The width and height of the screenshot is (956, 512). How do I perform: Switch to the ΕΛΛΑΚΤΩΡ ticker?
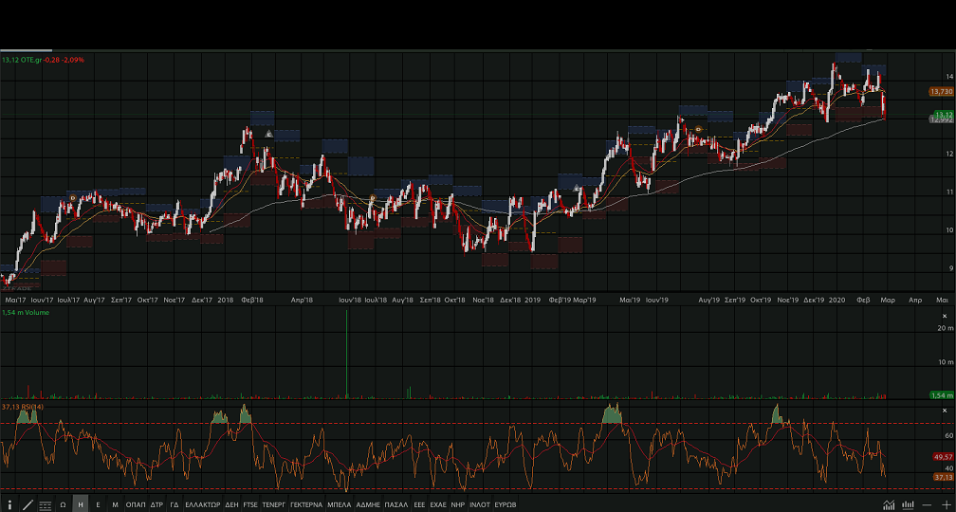click(202, 504)
